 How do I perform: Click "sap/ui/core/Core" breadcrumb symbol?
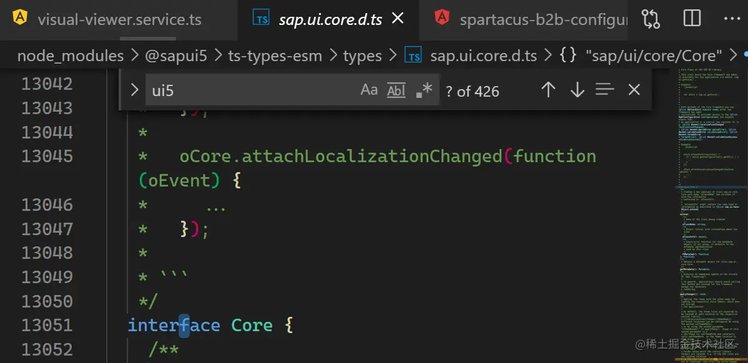654,56
